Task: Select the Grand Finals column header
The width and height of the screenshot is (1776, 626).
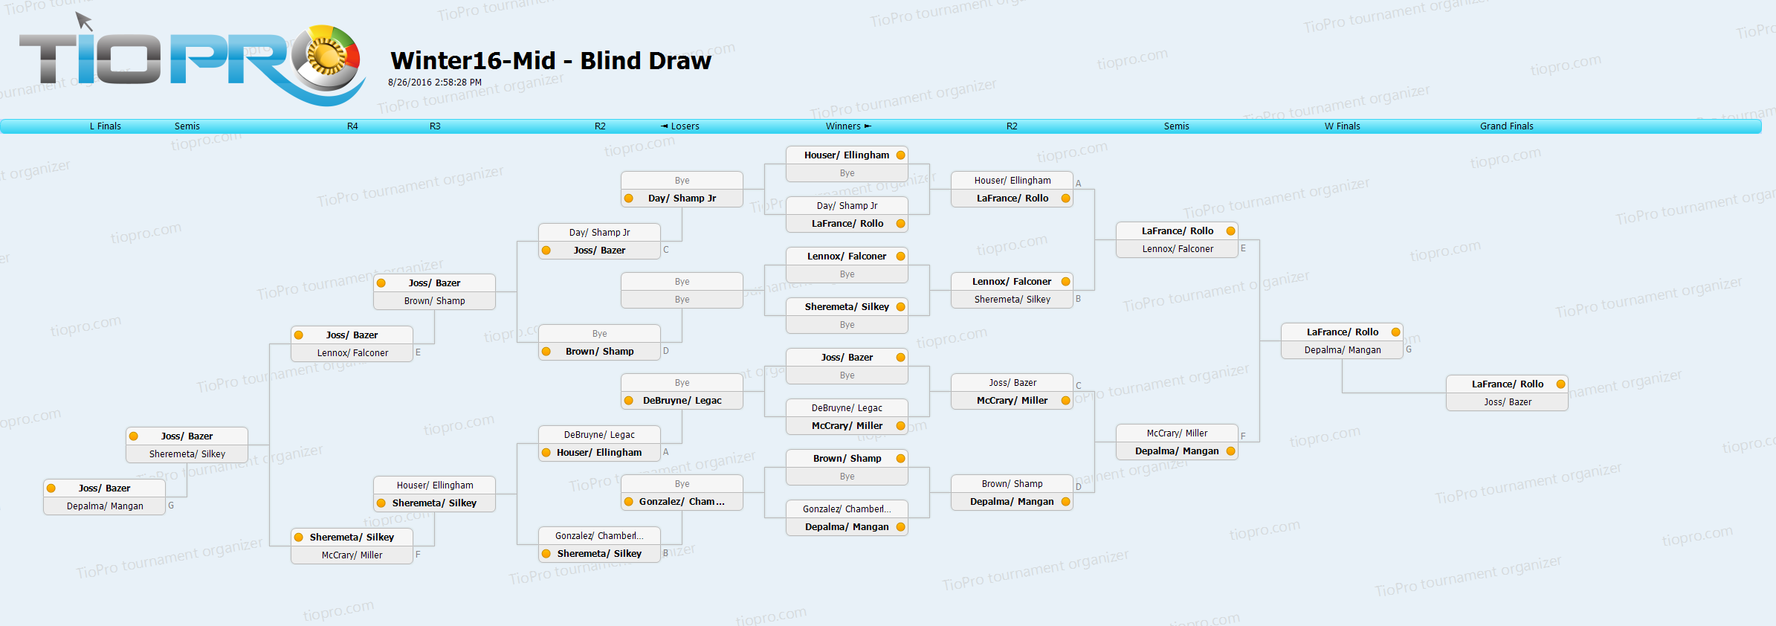Action: (1506, 126)
